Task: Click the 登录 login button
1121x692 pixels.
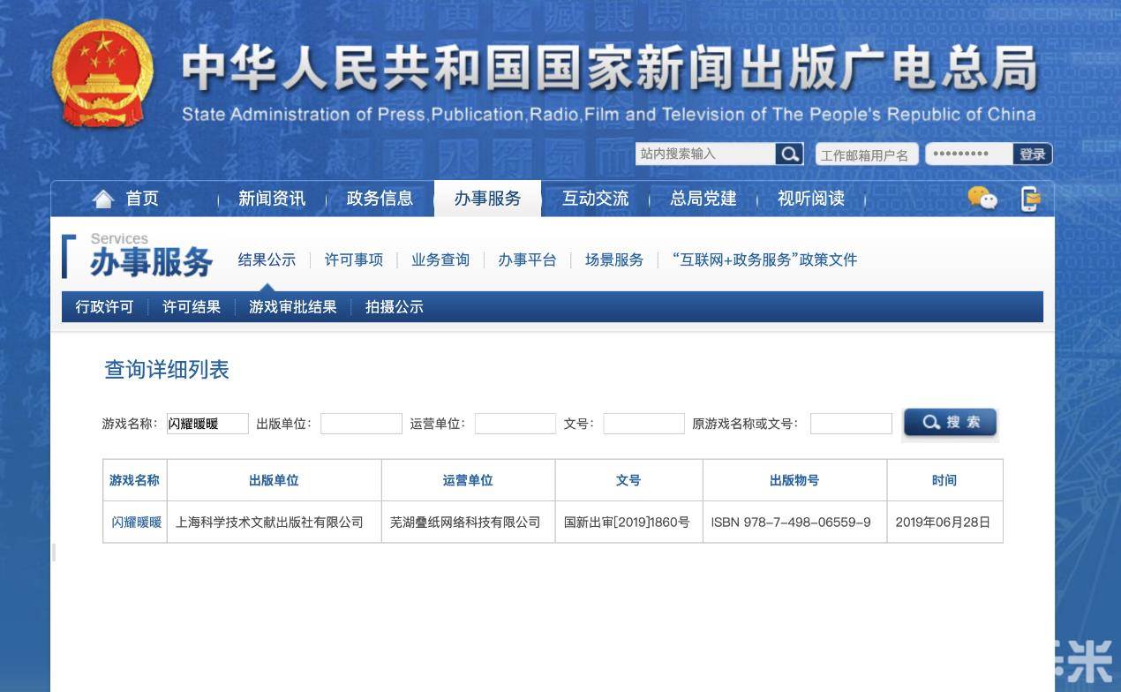Action: [1032, 154]
